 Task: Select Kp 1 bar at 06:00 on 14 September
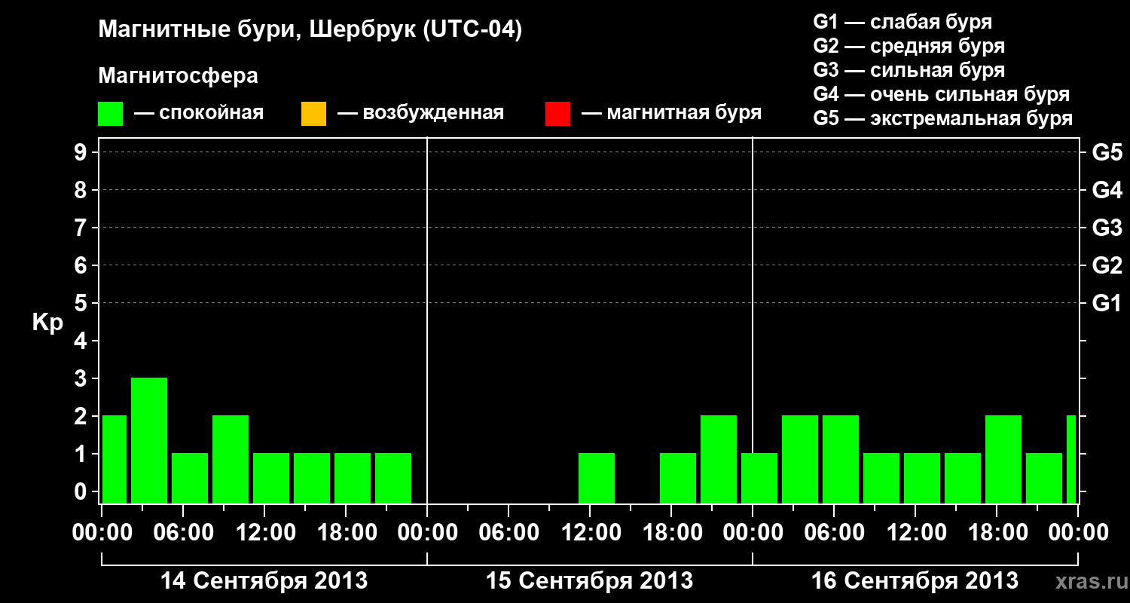[x=190, y=478]
